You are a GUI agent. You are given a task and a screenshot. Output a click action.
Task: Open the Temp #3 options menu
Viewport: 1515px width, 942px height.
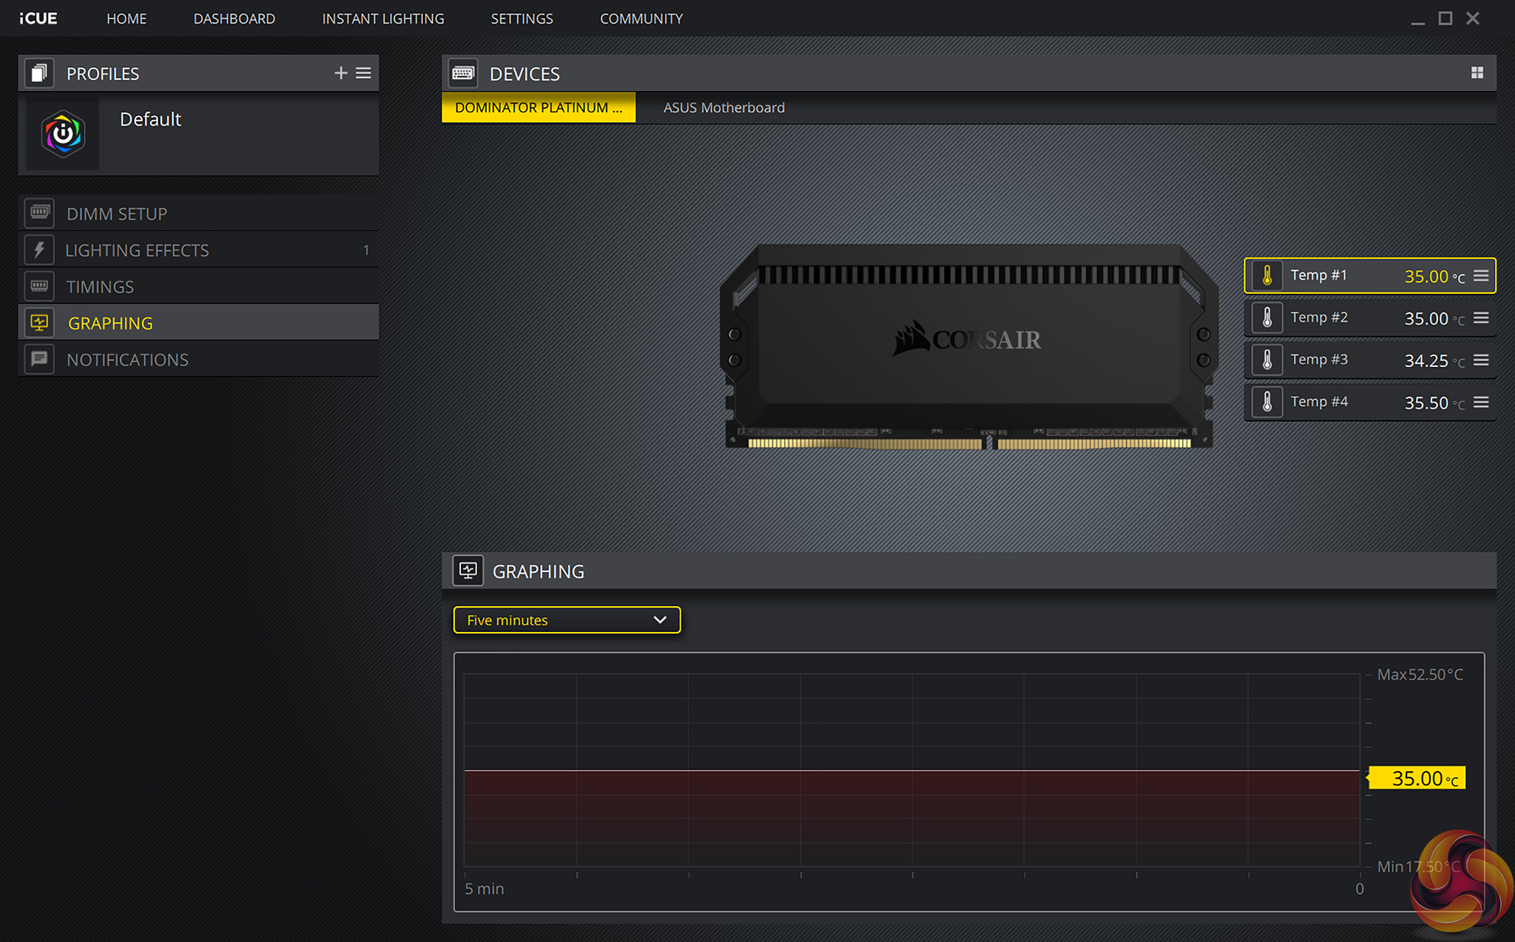pyautogui.click(x=1481, y=360)
